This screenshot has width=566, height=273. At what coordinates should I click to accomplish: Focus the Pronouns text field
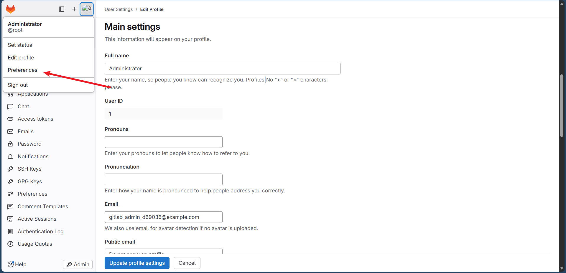[163, 142]
